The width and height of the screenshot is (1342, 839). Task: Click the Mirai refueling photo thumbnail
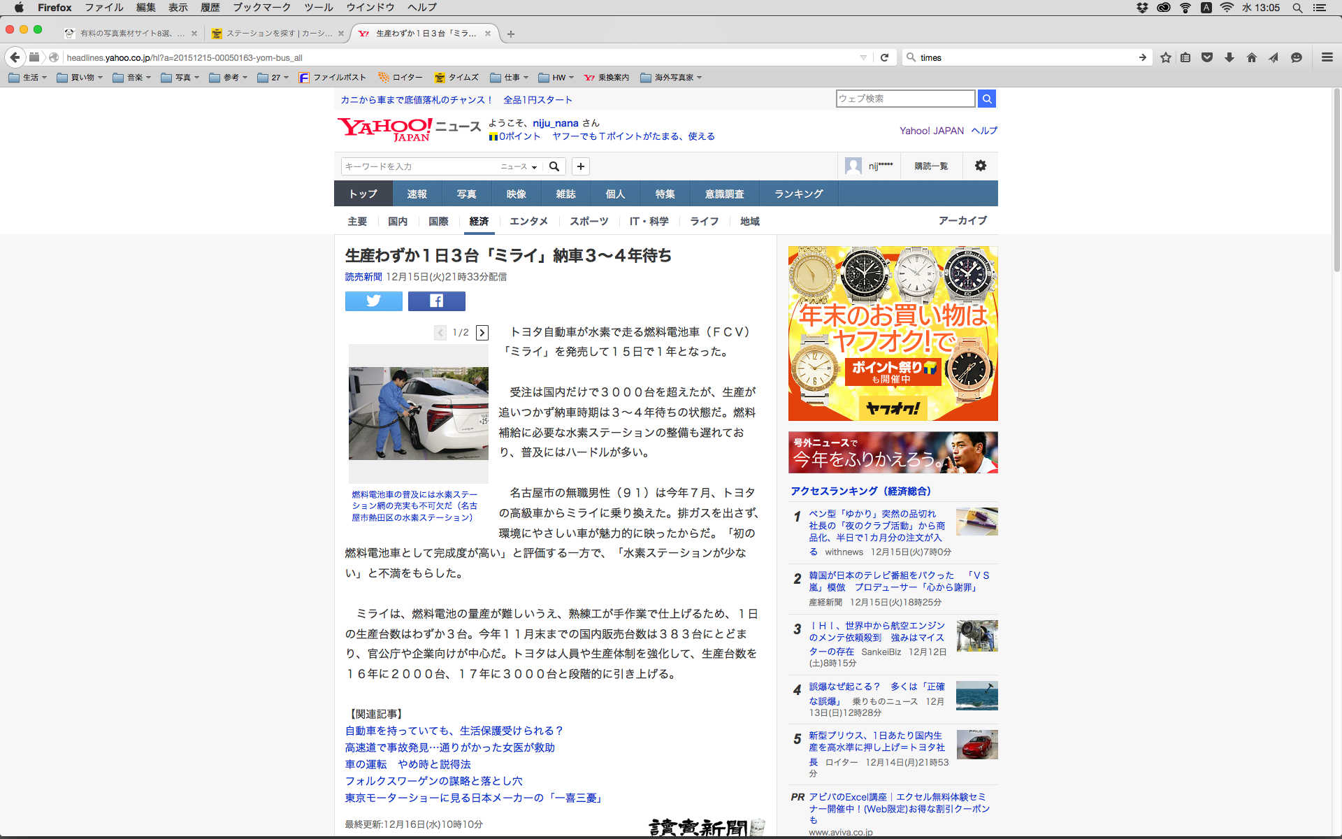tap(418, 413)
